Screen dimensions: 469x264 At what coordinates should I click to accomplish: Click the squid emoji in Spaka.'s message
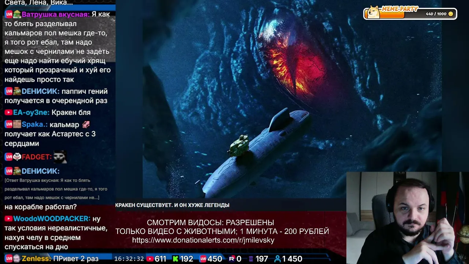(x=86, y=125)
